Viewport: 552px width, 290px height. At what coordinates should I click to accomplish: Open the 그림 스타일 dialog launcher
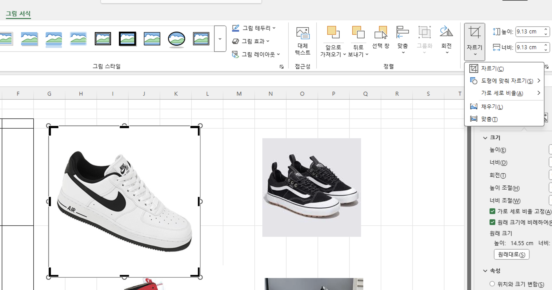pos(282,67)
